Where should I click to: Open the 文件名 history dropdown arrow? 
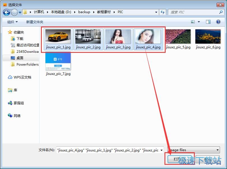162,150
